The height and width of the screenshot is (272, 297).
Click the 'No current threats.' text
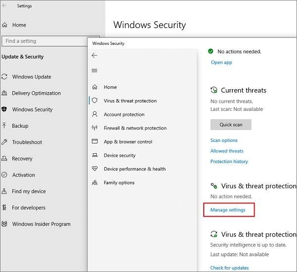231,101
